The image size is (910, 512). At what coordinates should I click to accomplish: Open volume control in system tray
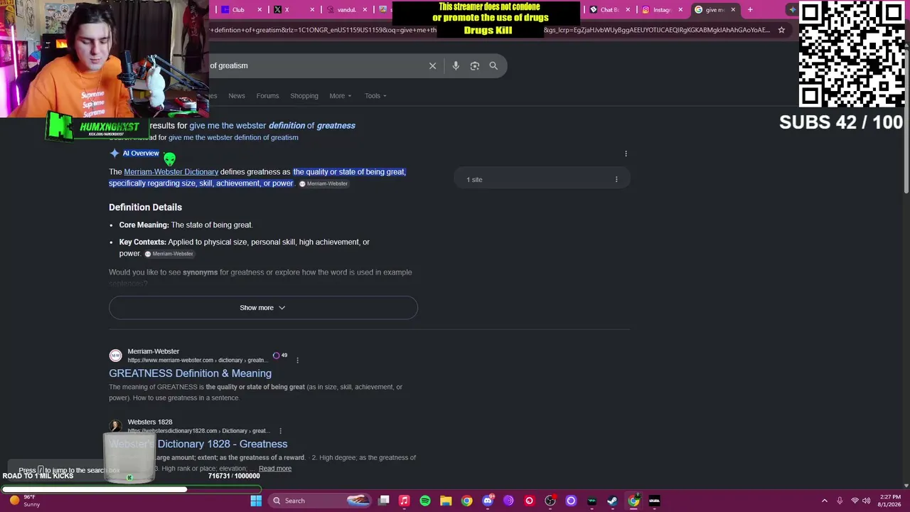[867, 501]
